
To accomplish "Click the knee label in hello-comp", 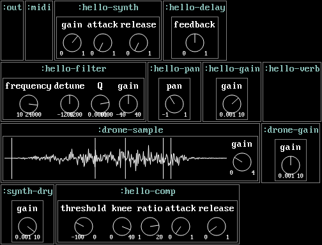I will tap(122, 208).
